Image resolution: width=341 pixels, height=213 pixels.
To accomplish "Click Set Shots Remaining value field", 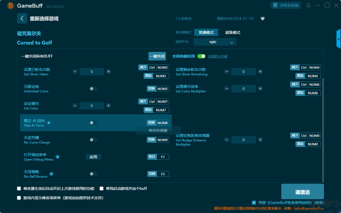I will coord(243,72).
